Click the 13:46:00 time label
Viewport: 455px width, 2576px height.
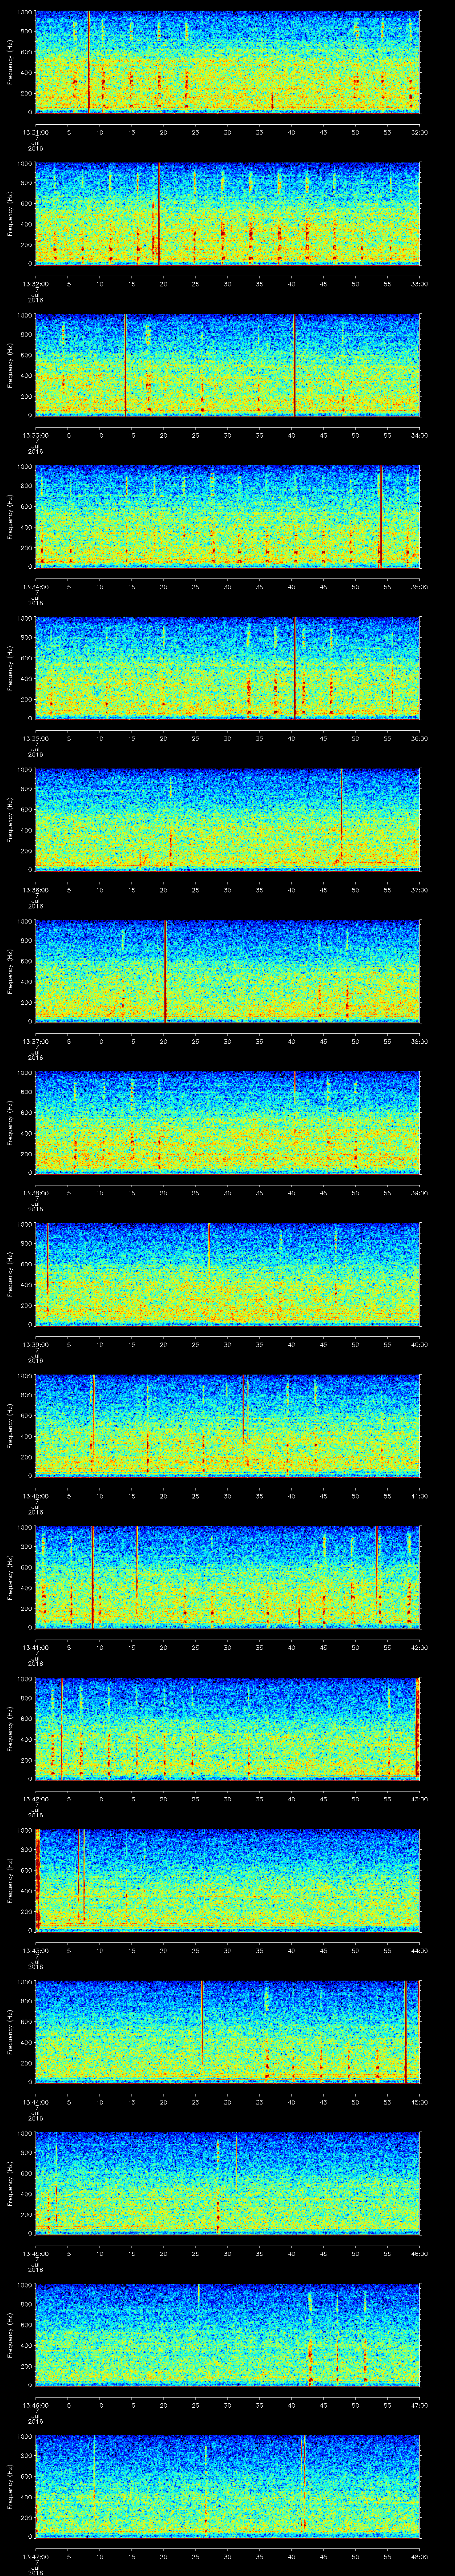point(35,2405)
